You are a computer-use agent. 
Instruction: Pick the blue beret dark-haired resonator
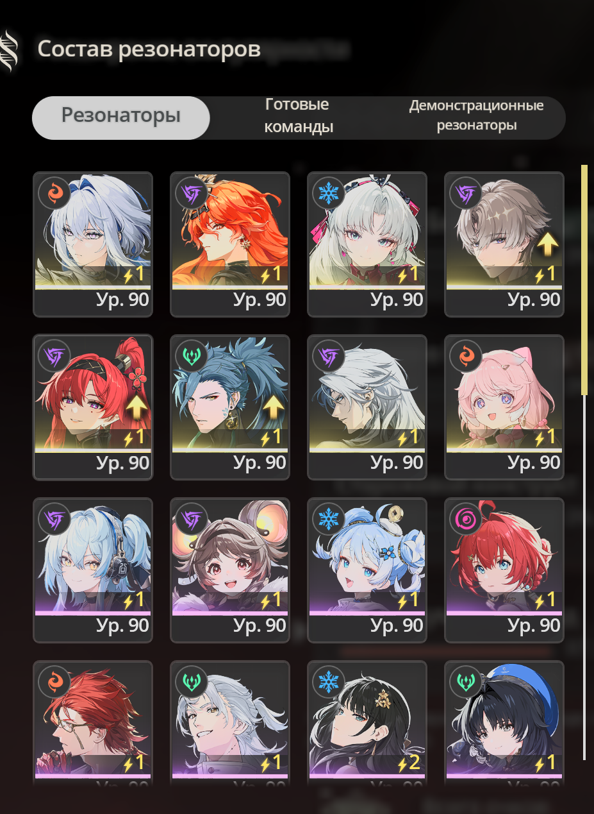click(x=504, y=724)
